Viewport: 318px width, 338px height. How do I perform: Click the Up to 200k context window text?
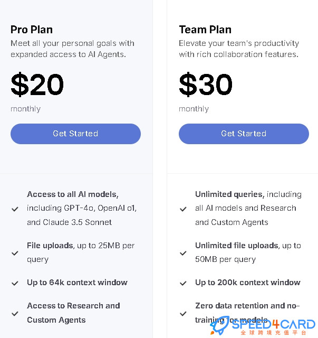tap(247, 283)
